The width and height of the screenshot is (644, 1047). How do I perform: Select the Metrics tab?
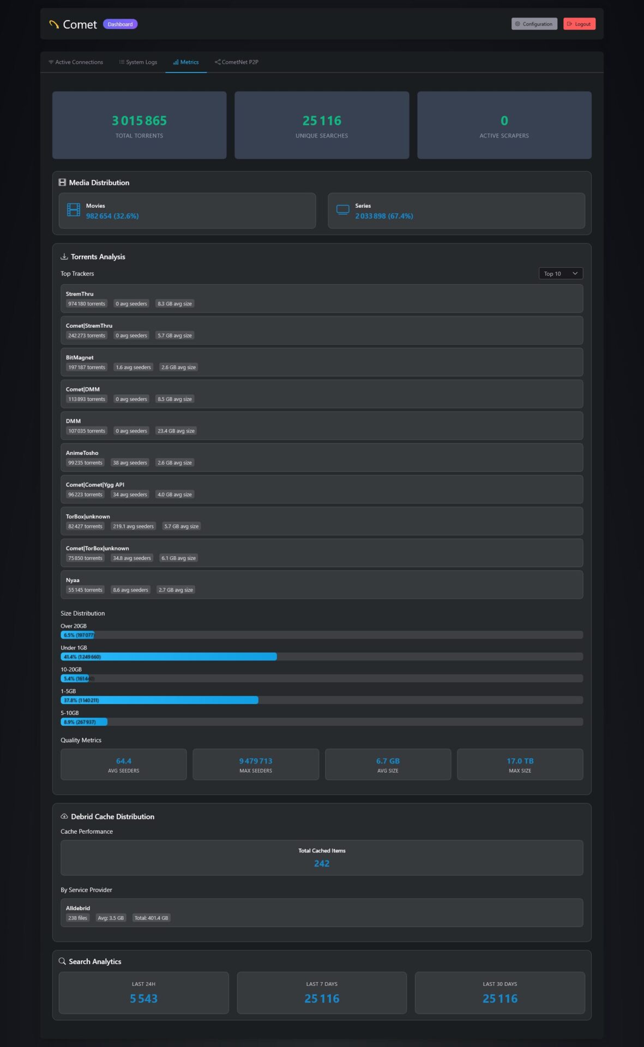tap(186, 62)
